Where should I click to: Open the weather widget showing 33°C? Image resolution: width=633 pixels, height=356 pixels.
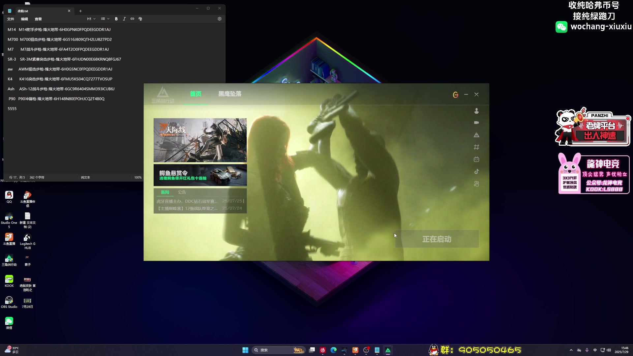tap(12, 350)
